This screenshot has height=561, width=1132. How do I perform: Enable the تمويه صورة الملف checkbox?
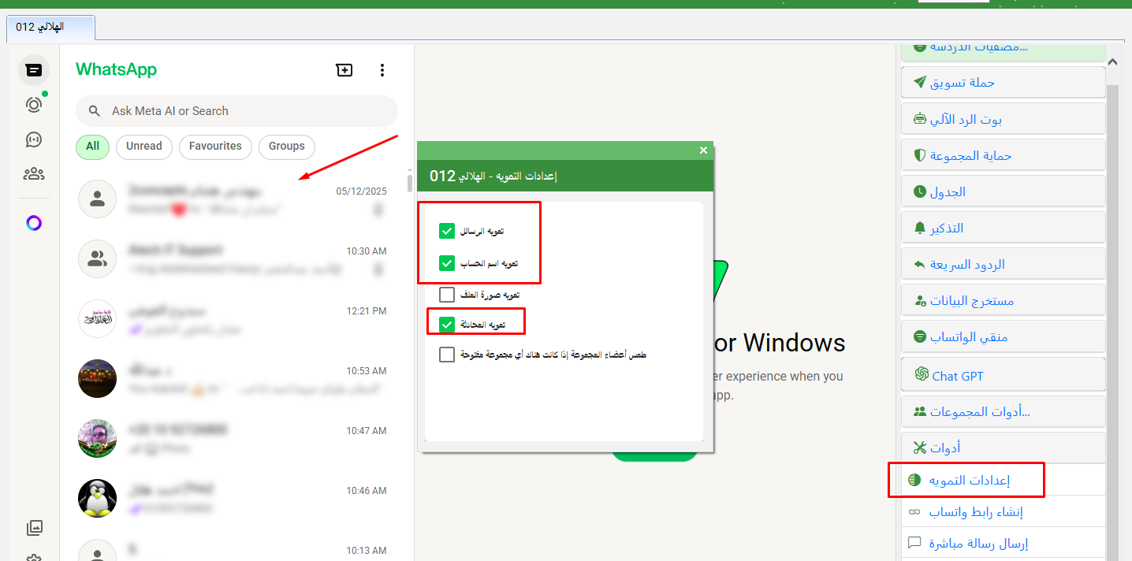tap(447, 295)
